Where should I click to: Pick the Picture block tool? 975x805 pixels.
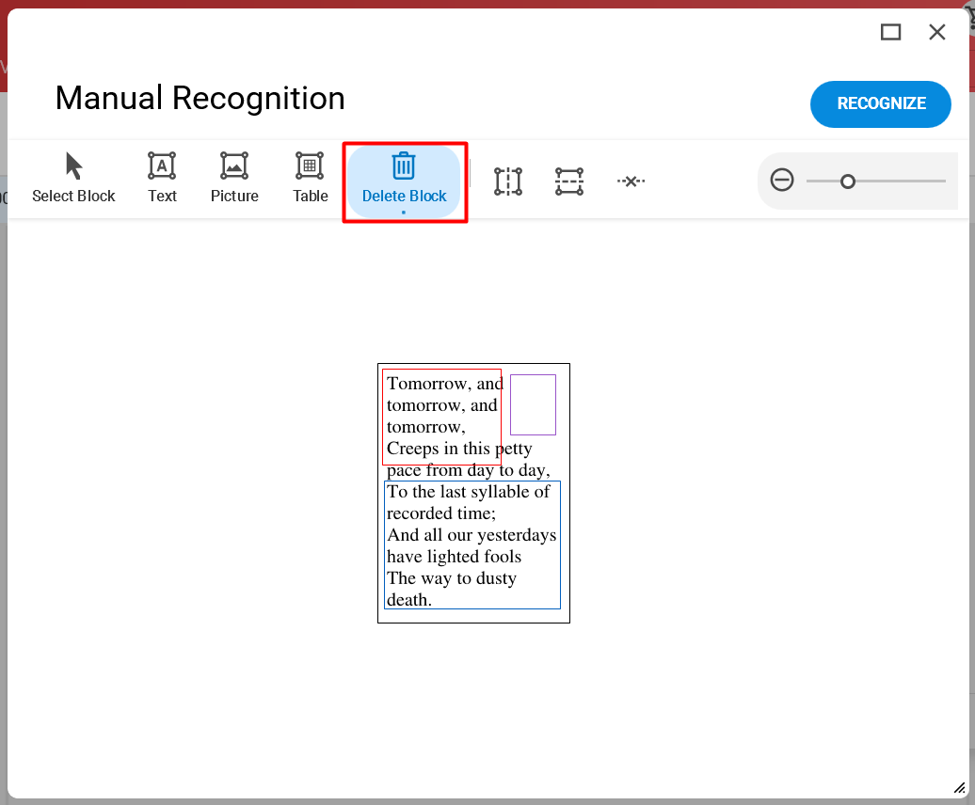click(234, 179)
